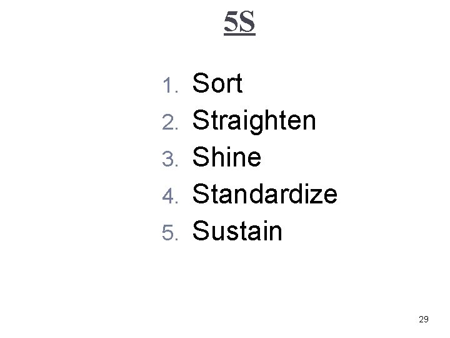Image resolution: width=450 pixels, height=338 pixels.
Task: Click list number "4." beside Standardize
Action: (171, 197)
